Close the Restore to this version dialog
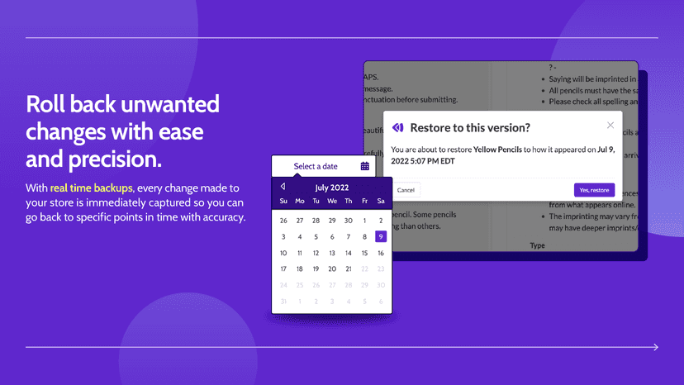This screenshot has width=684, height=385. [610, 126]
